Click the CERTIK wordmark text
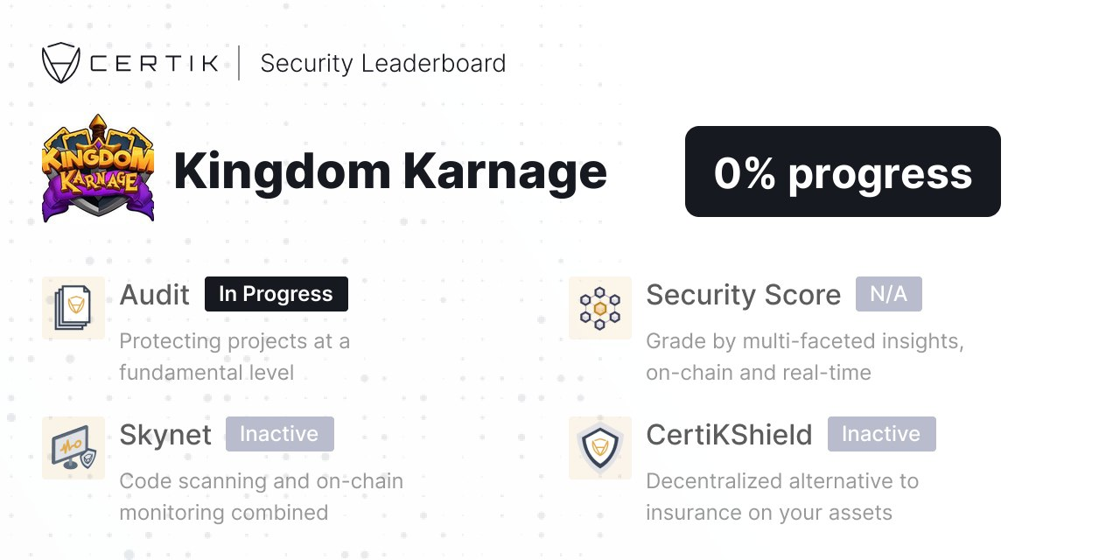The width and height of the screenshot is (1120, 560). click(x=154, y=64)
